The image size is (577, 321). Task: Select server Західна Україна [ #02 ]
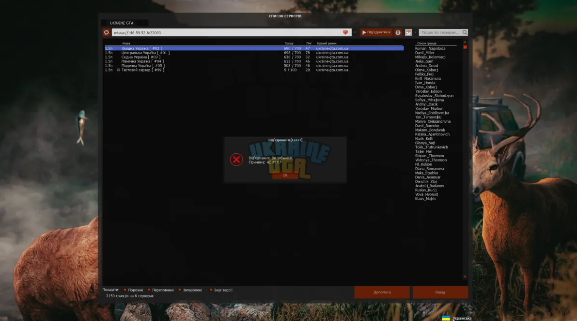tap(254, 48)
